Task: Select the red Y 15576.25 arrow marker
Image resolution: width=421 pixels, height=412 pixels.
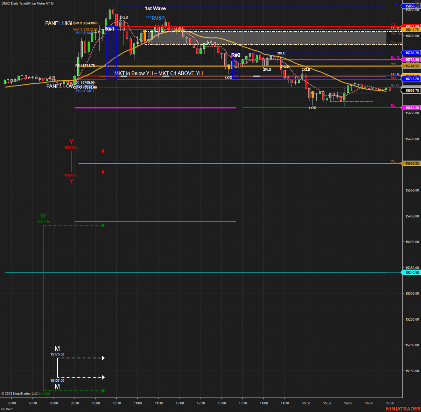Action: coord(87,151)
